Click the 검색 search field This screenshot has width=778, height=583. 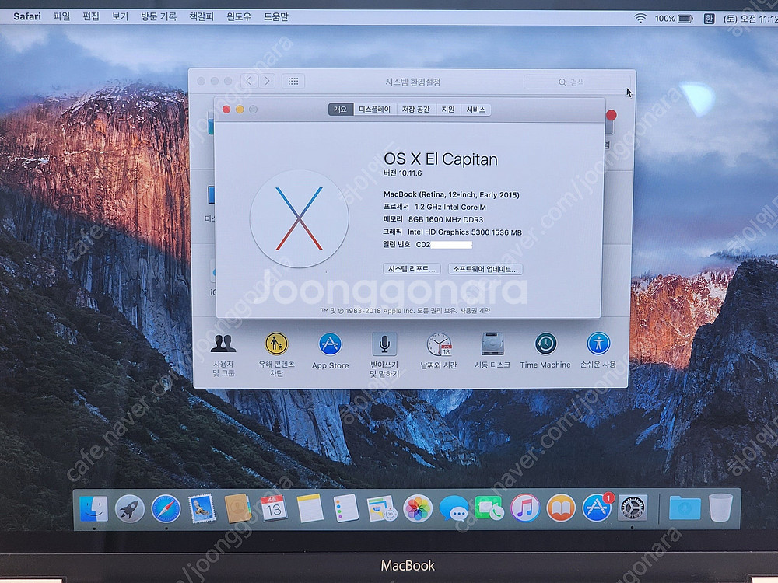[576, 82]
